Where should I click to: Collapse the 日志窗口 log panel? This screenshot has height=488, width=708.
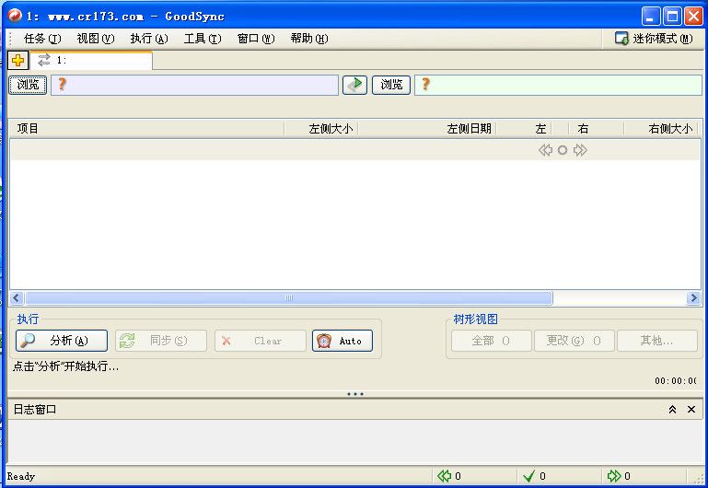click(x=672, y=409)
